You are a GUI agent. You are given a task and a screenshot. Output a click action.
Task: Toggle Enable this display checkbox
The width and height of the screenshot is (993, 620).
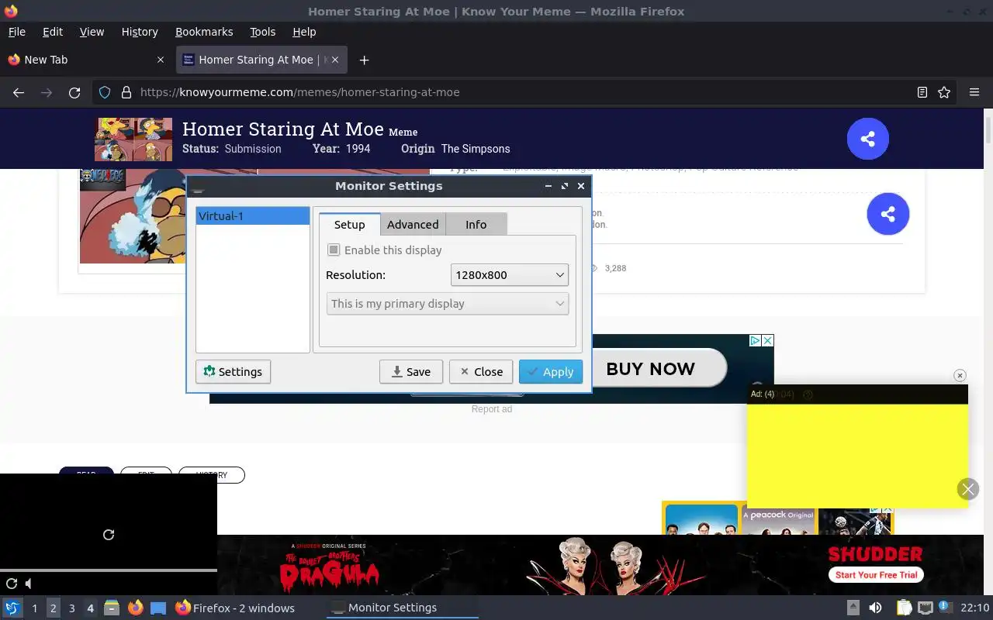(334, 250)
